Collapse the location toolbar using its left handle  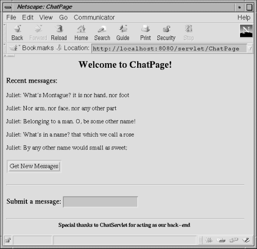point(5,48)
